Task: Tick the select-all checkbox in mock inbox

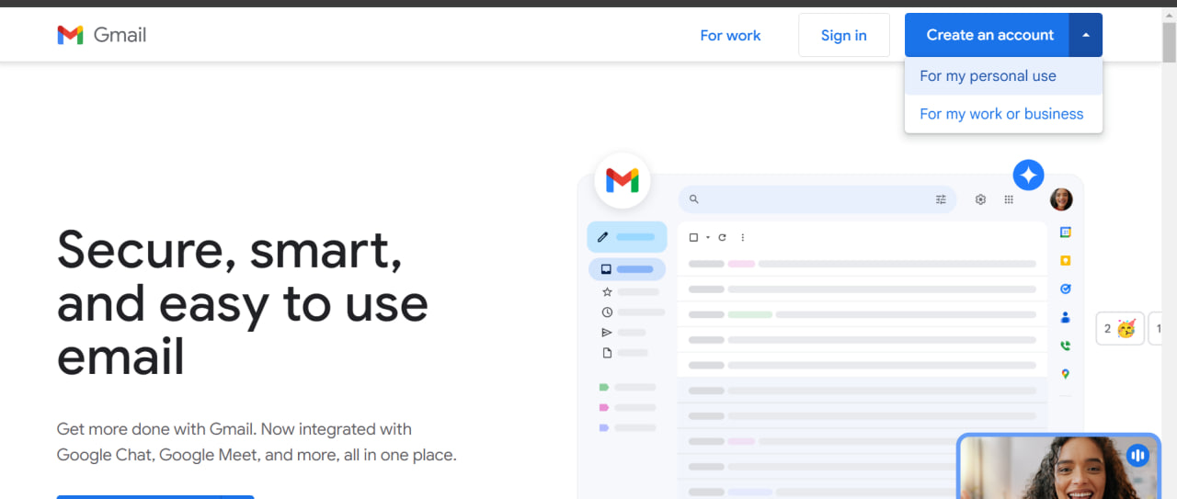Action: [693, 237]
